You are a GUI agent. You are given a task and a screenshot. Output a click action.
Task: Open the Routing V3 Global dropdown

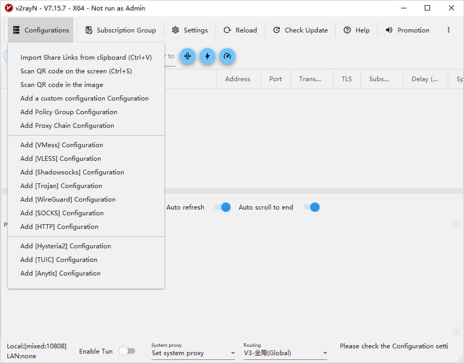click(285, 353)
